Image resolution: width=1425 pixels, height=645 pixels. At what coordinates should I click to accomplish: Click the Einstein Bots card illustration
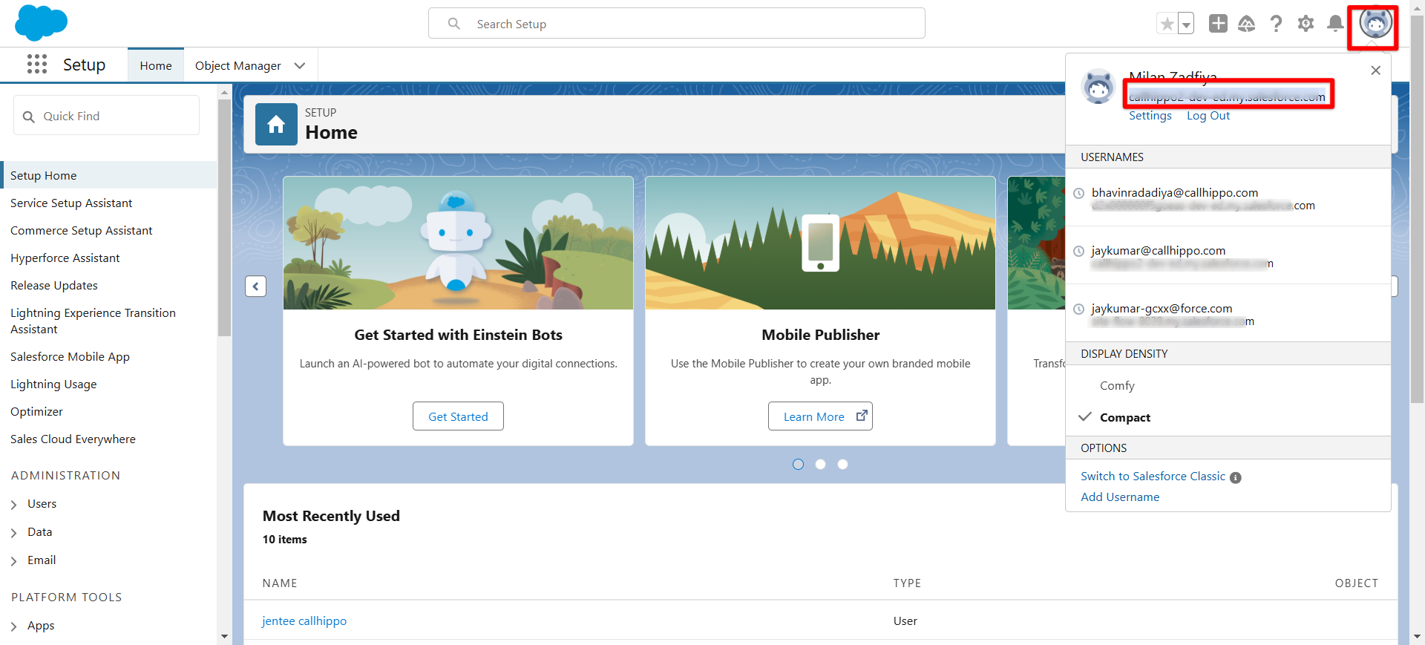point(458,243)
